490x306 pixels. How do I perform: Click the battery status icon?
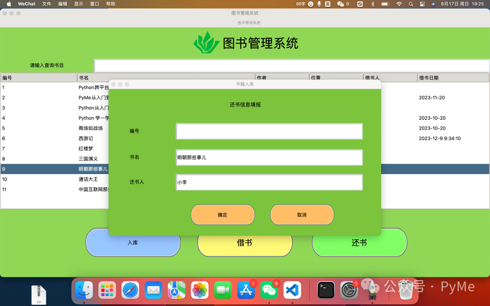pos(385,4)
